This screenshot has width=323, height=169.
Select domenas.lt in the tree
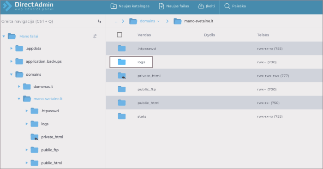tap(43, 86)
